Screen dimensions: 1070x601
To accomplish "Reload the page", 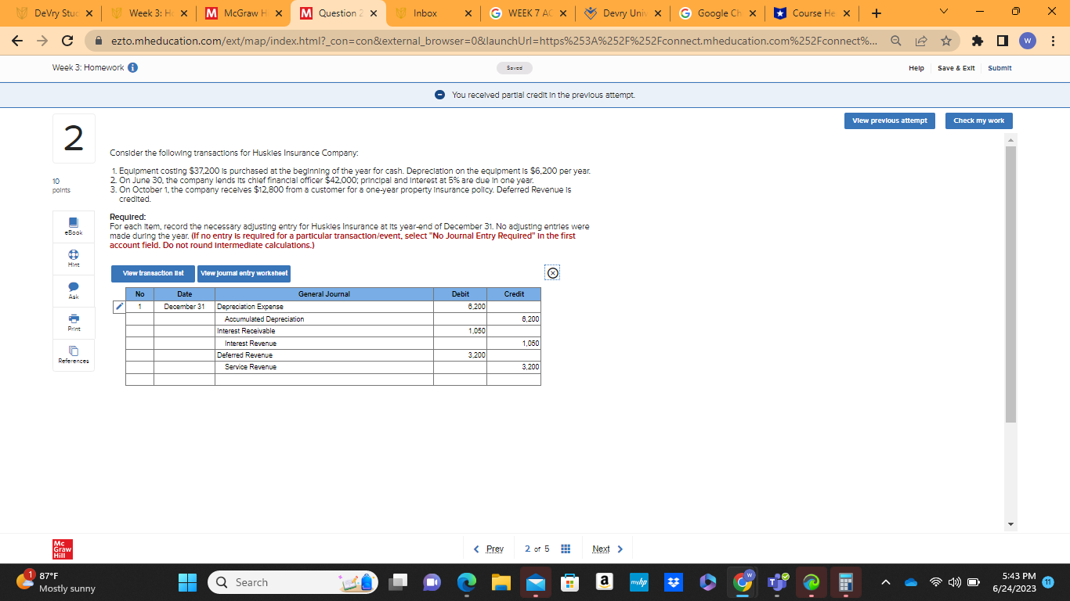I will tap(67, 41).
